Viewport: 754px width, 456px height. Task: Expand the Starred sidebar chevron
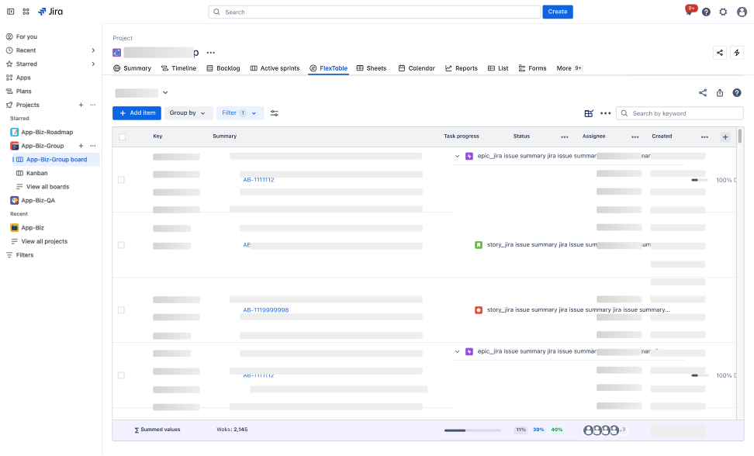pos(93,64)
